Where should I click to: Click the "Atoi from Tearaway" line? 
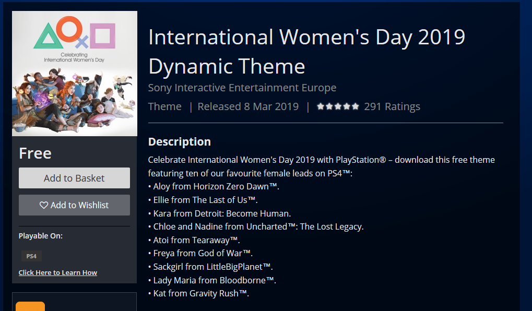(x=194, y=240)
